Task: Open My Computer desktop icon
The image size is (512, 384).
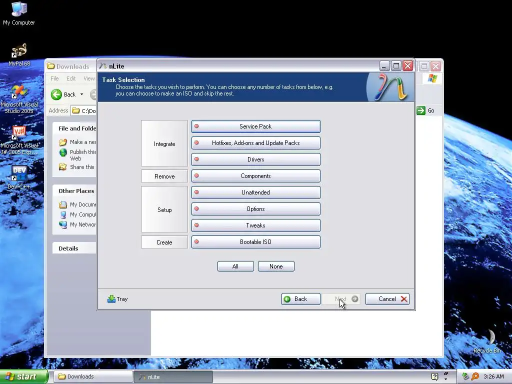Action: tap(19, 13)
